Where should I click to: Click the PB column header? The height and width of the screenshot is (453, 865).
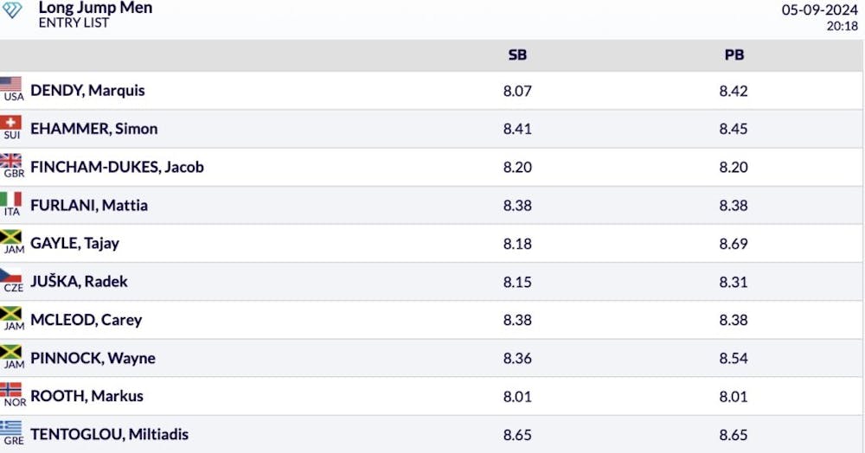(734, 55)
